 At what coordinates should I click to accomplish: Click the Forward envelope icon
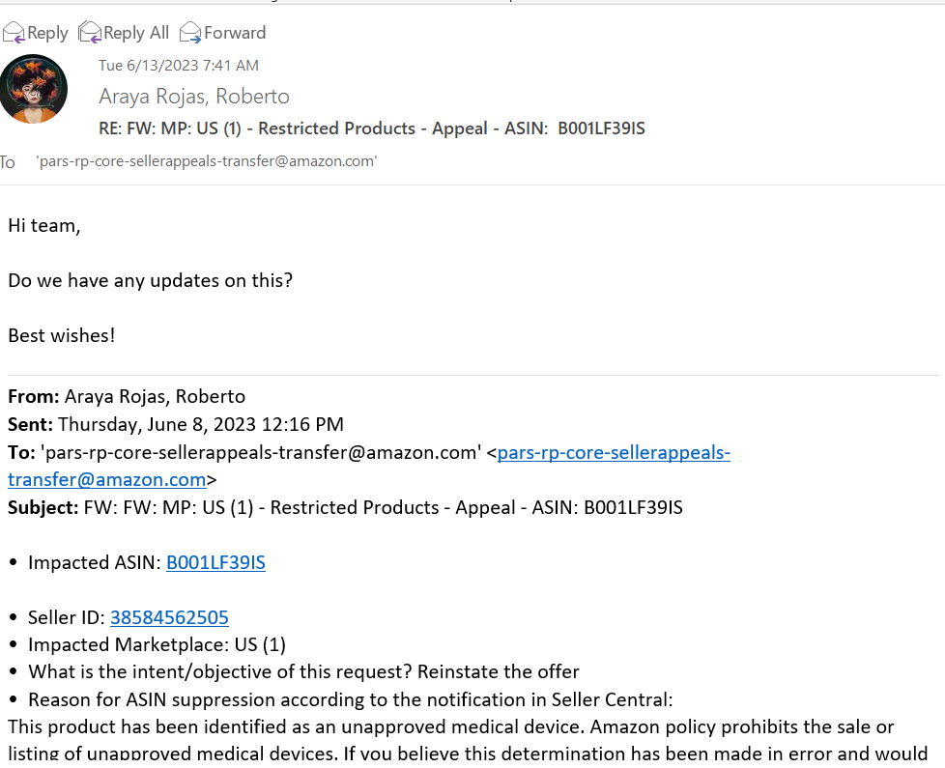pos(190,33)
